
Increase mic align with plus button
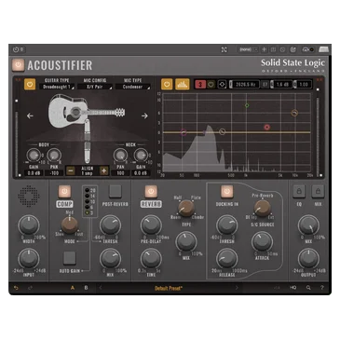click(104, 170)
